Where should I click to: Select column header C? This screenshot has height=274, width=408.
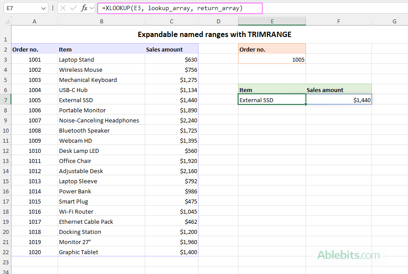[171, 21]
